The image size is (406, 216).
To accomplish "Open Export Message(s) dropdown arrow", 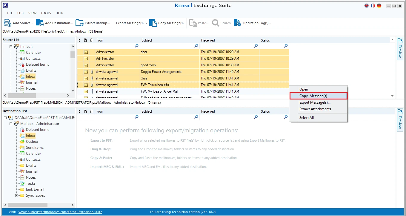I will [x=147, y=23].
